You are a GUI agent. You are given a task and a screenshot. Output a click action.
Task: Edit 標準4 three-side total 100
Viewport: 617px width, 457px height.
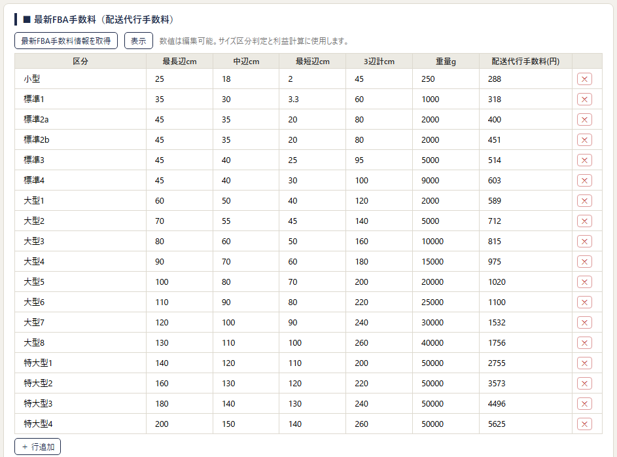(x=379, y=180)
